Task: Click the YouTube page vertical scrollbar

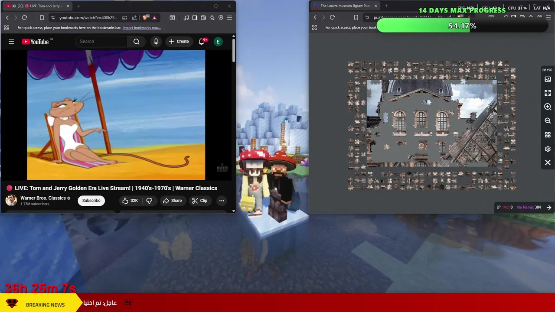Action: [234, 50]
